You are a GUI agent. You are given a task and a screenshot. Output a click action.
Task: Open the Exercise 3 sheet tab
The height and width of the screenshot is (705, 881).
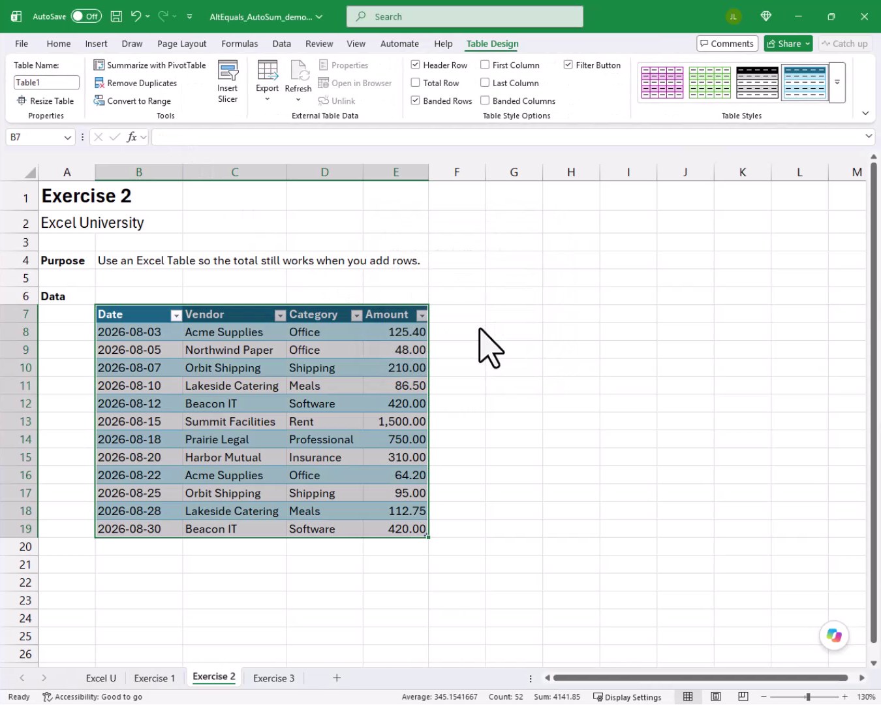tap(273, 678)
